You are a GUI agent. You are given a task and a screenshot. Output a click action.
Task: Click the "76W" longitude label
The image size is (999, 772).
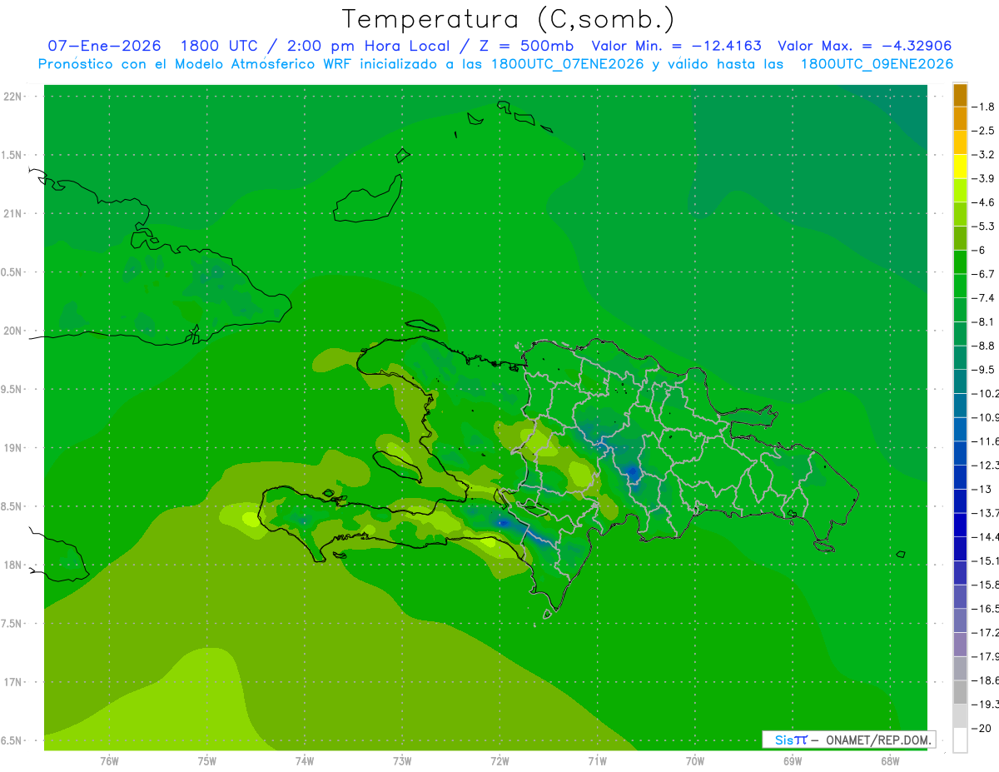pos(109,761)
